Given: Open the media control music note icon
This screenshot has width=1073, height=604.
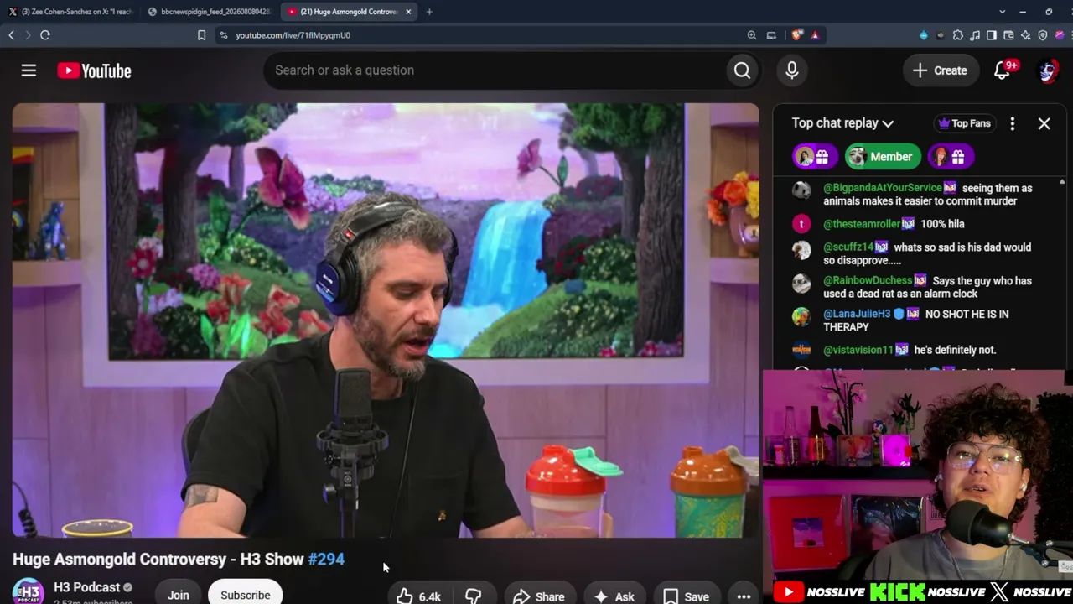Looking at the screenshot, I should [x=975, y=35].
